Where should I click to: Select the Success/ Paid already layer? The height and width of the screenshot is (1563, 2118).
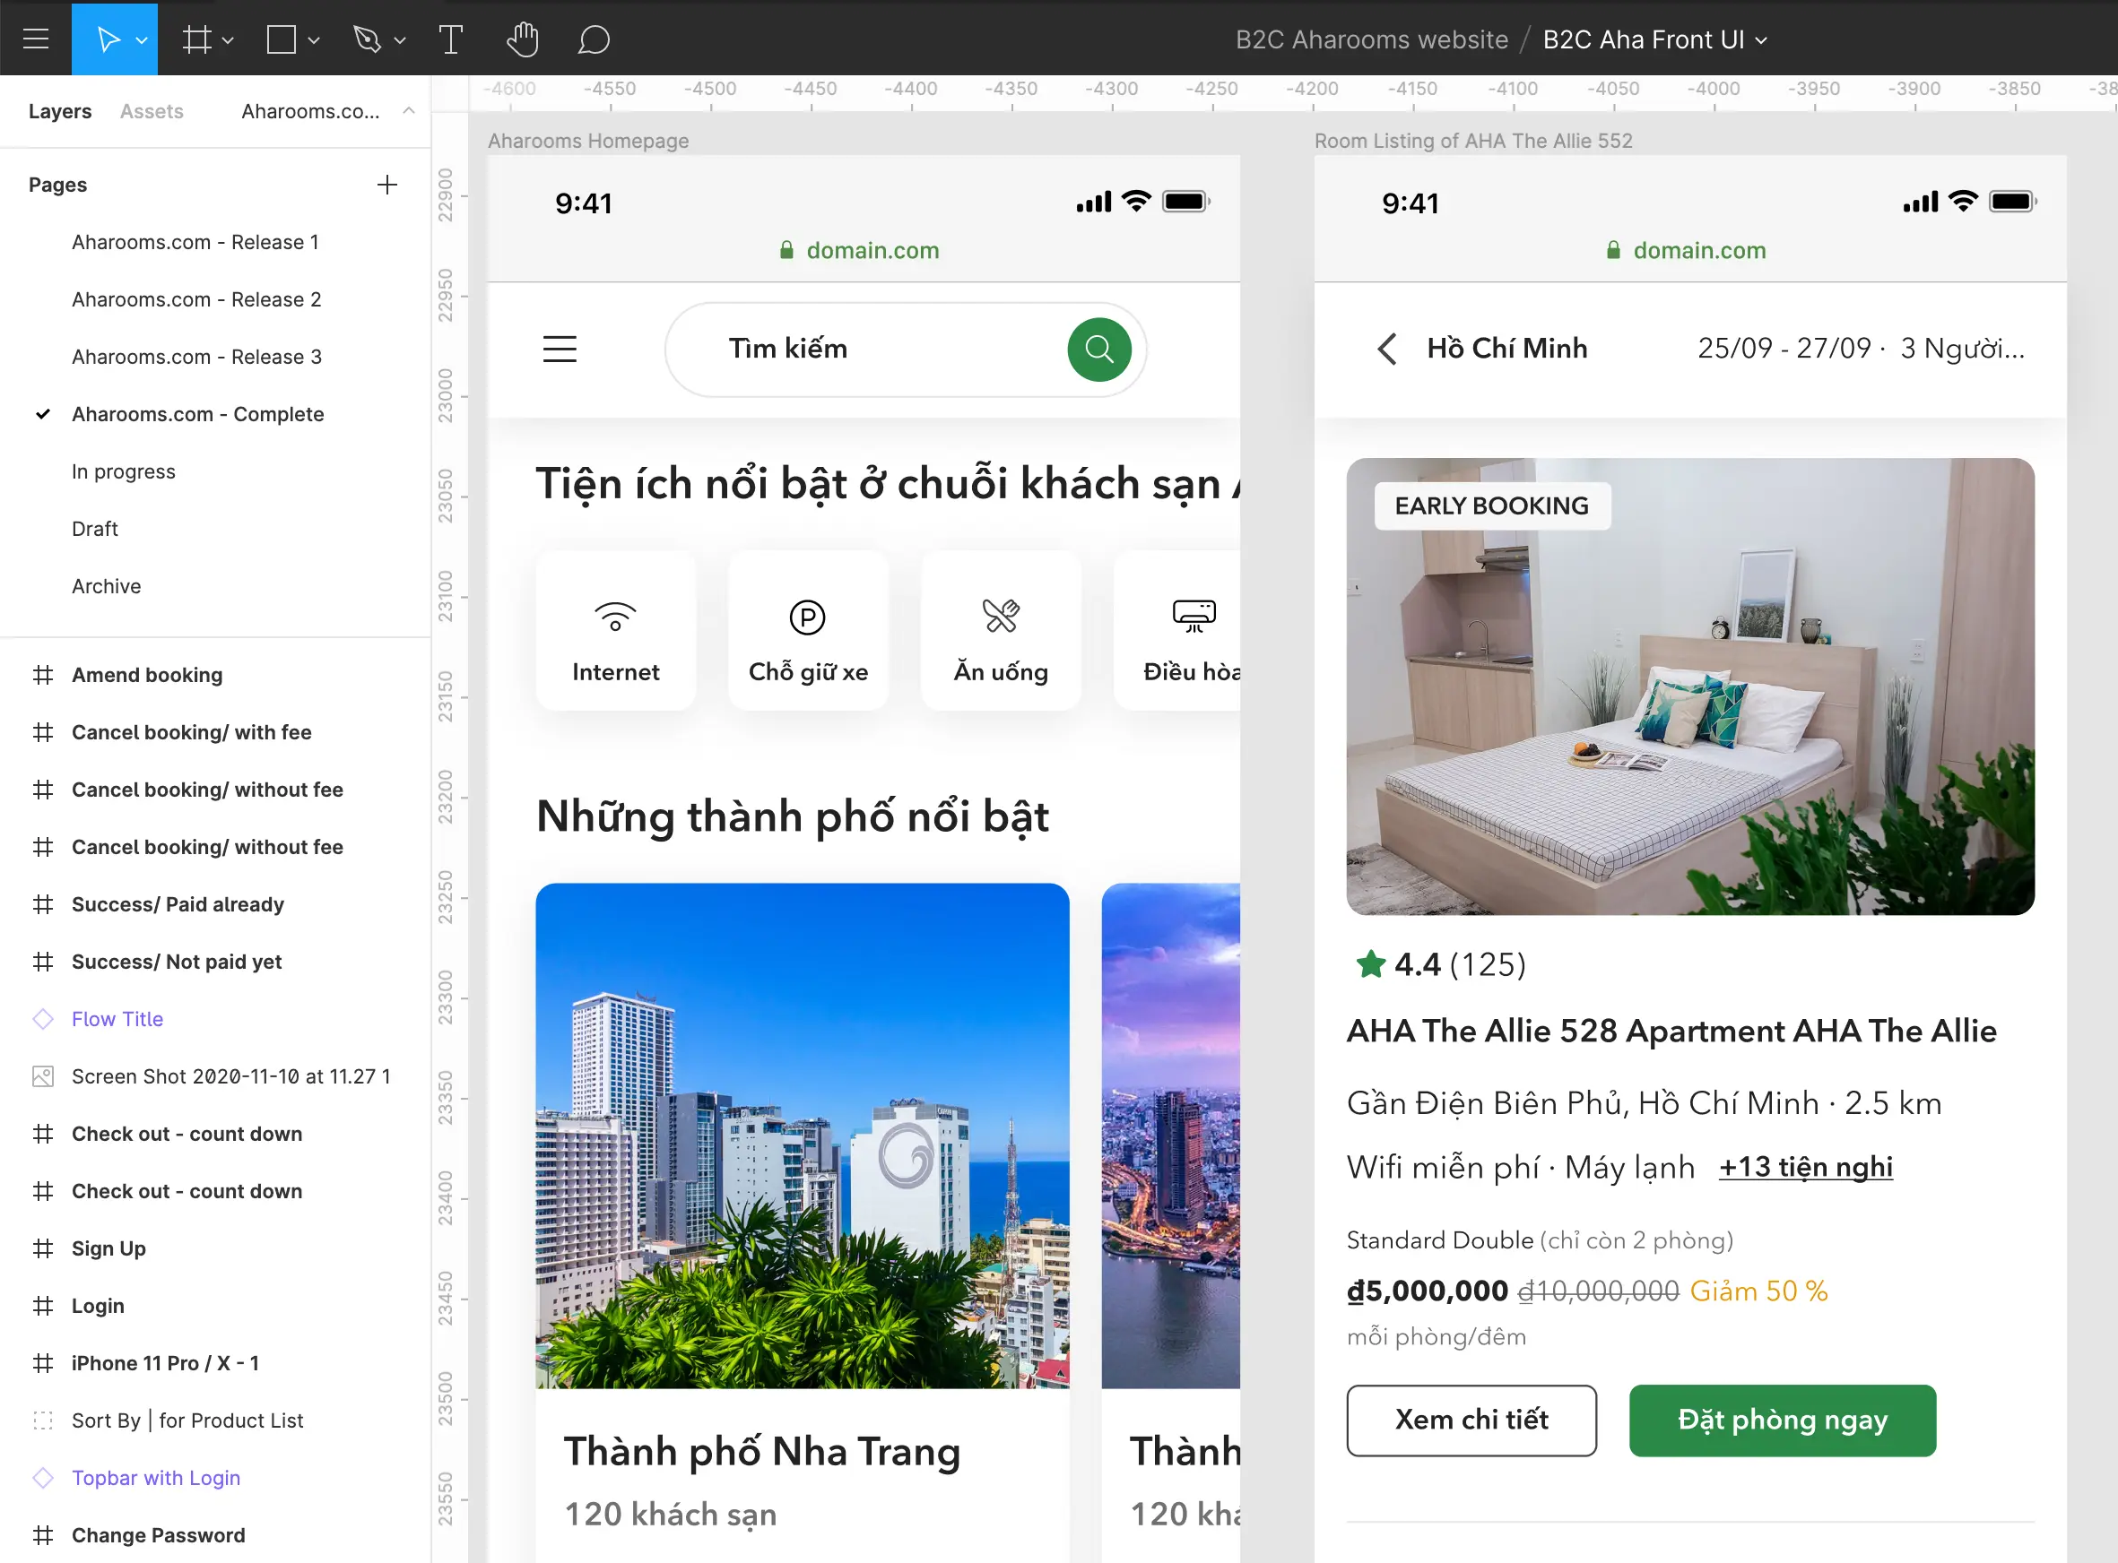(178, 904)
